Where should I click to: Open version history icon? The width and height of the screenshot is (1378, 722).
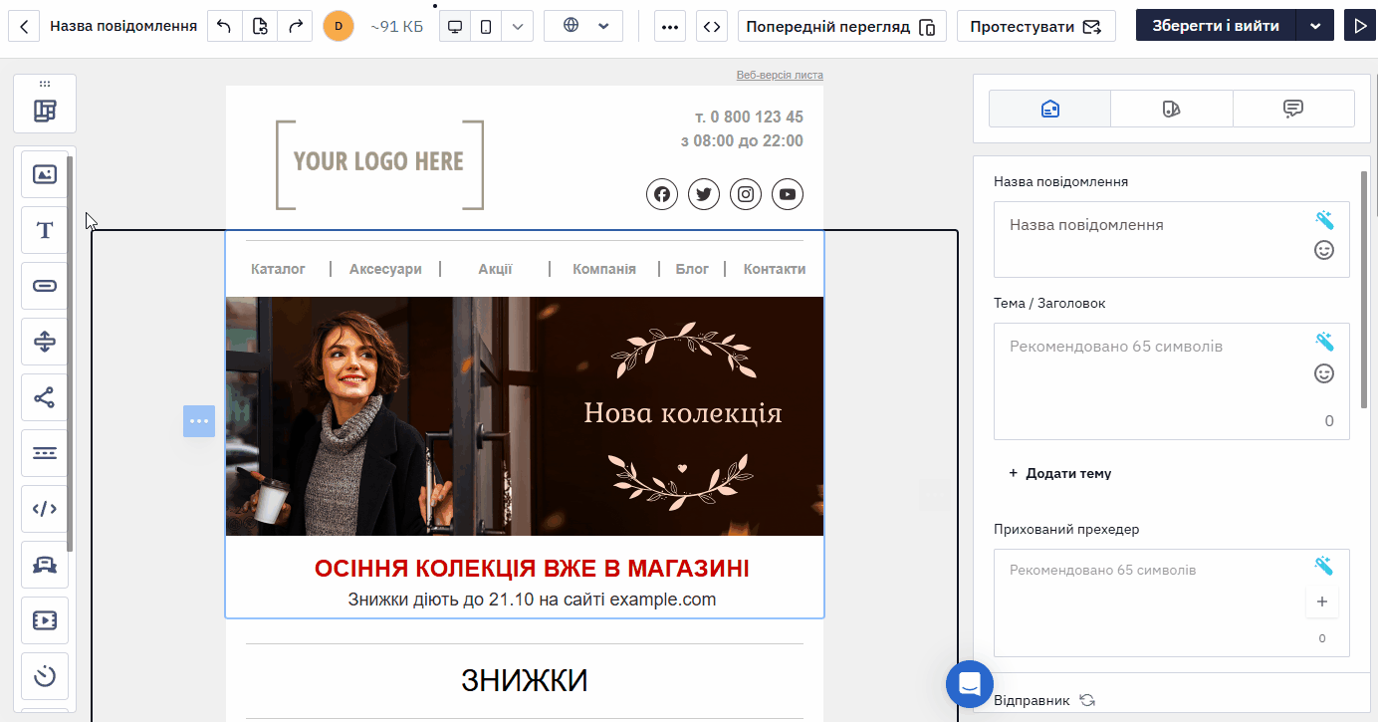click(260, 26)
